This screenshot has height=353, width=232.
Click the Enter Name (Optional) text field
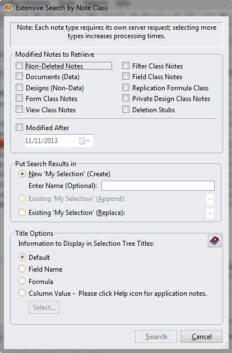tap(158, 186)
